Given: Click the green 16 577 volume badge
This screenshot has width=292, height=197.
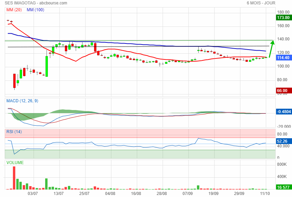Looking at the screenshot, I should click(x=284, y=187).
